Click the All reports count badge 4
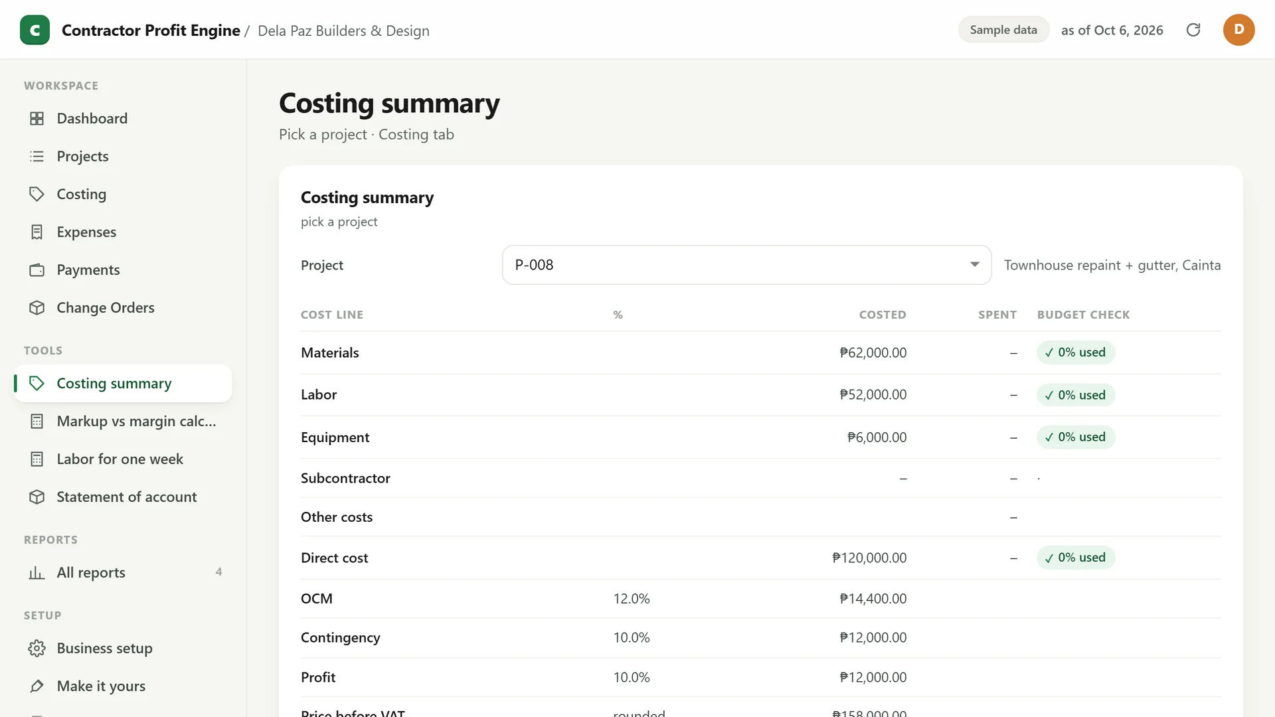 click(218, 572)
